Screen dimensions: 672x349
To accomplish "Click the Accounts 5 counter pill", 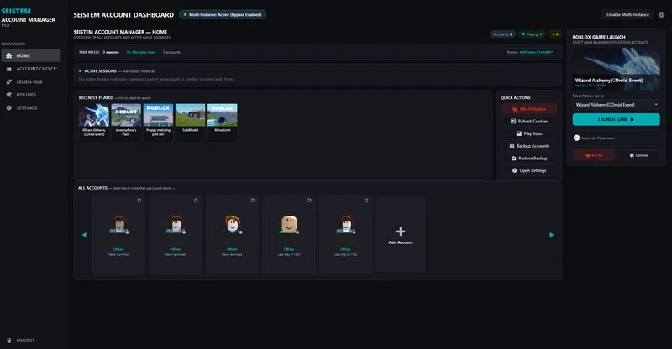I will (x=502, y=34).
